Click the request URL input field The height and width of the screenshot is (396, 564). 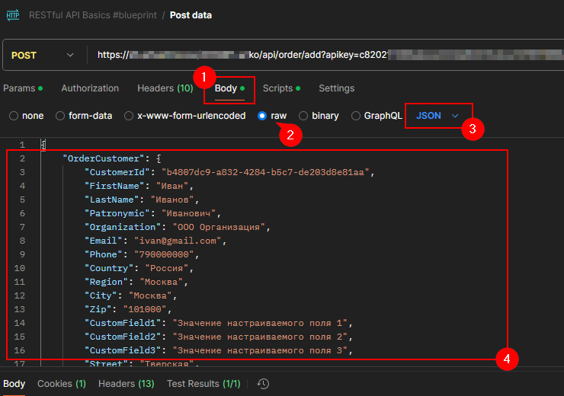point(320,56)
